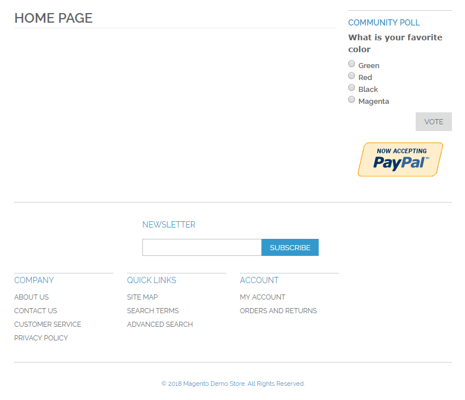Choose Red as favorite color

(x=352, y=76)
